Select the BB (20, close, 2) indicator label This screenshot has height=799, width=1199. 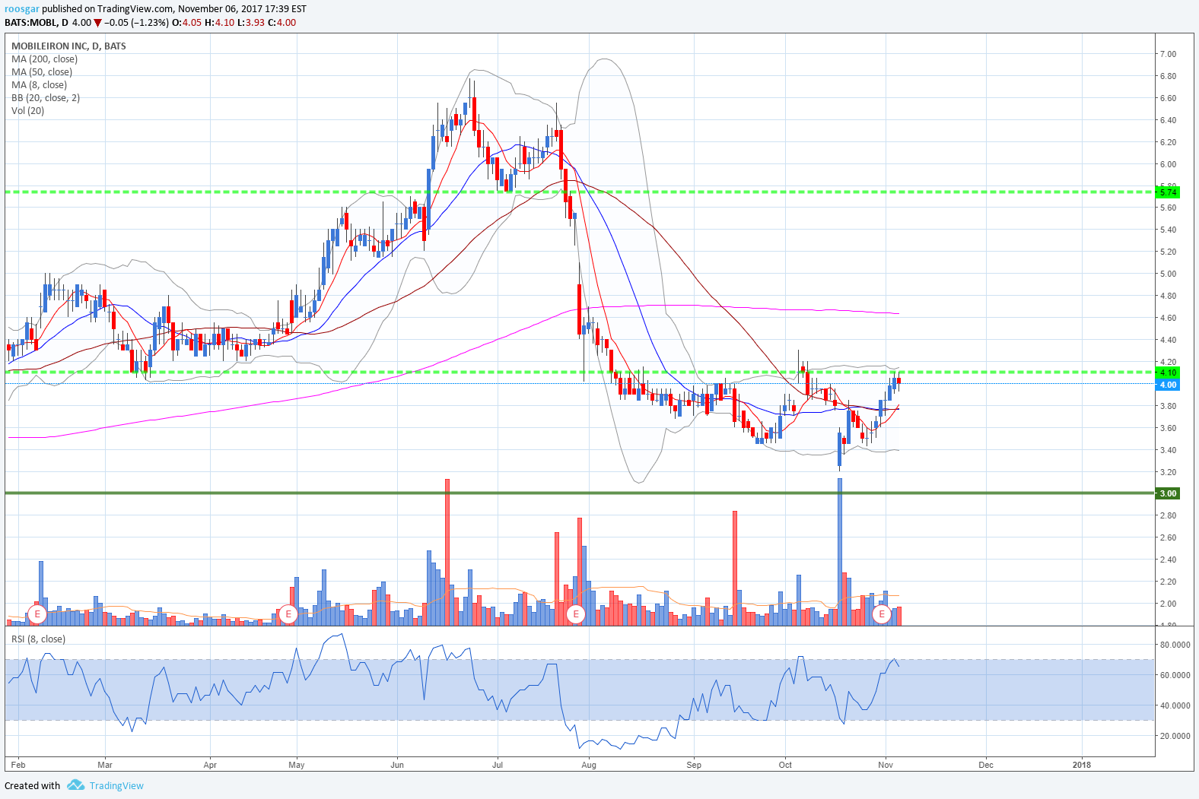click(46, 98)
